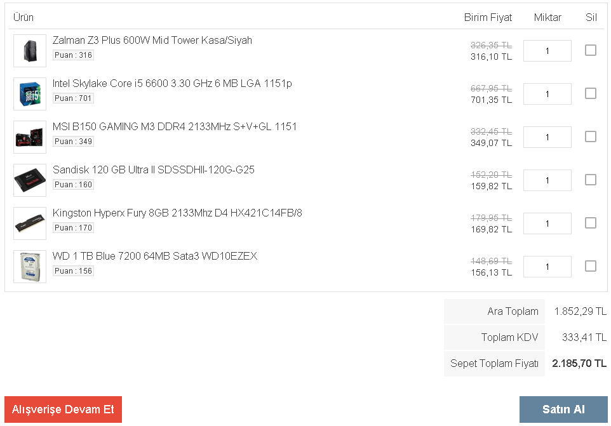Click the 316,10 TL price
611x426 pixels.
492,57
